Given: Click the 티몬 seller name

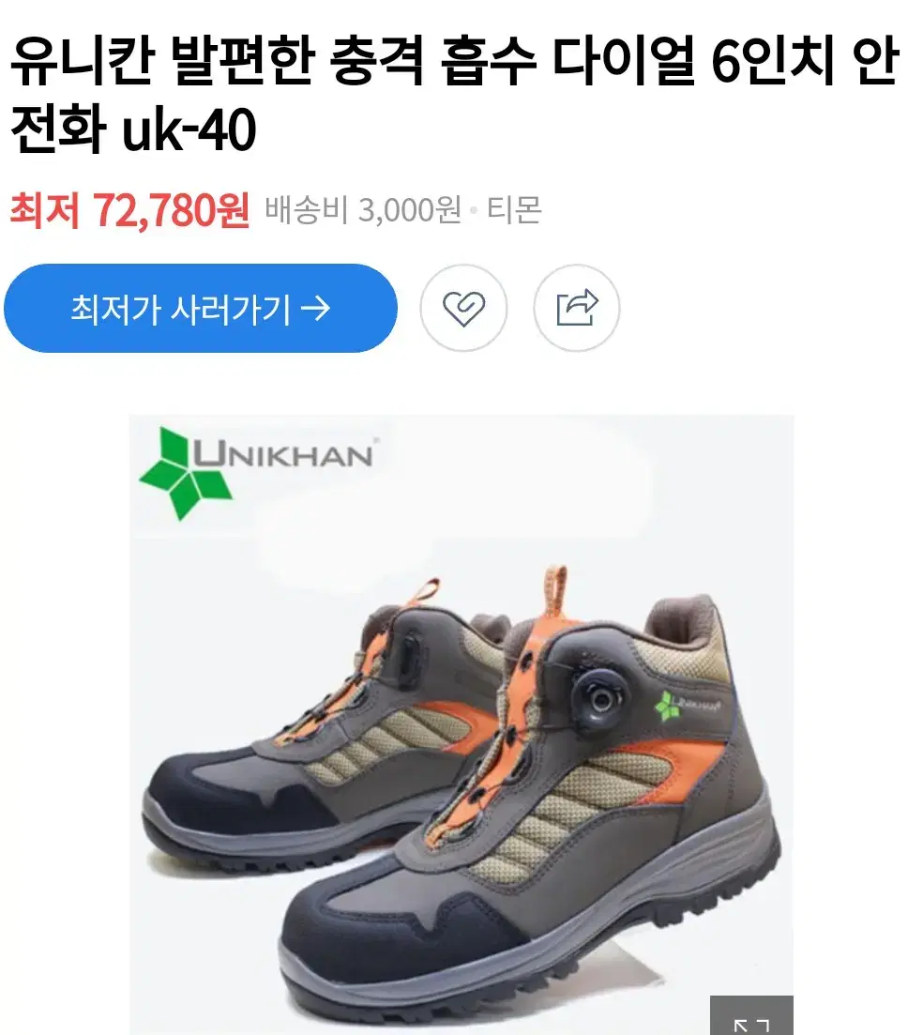Looking at the screenshot, I should click(x=514, y=210).
